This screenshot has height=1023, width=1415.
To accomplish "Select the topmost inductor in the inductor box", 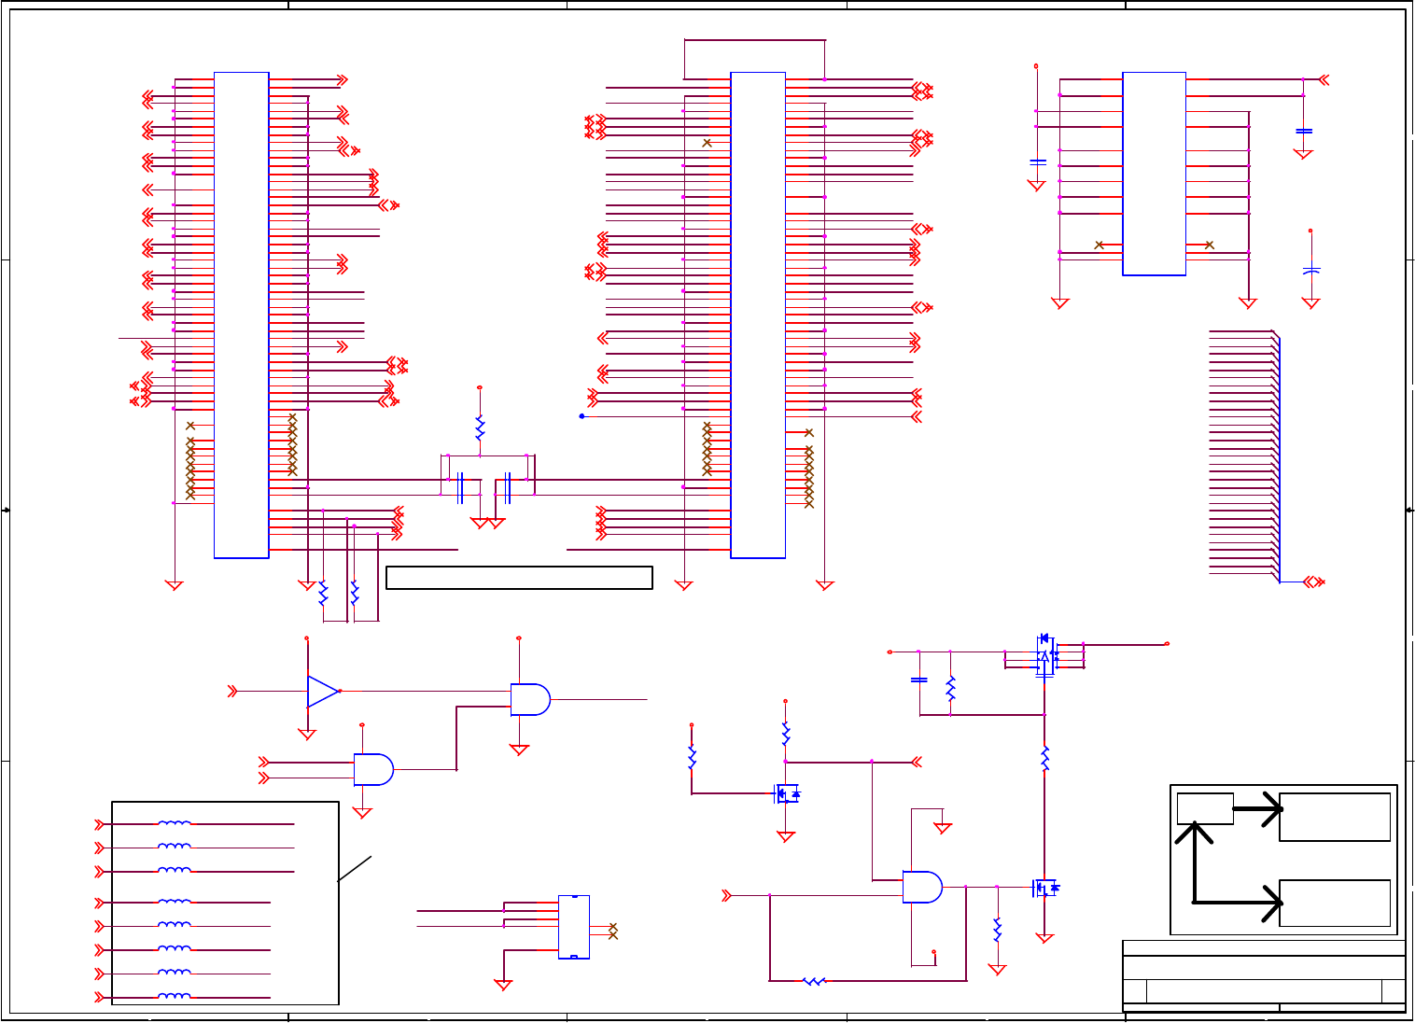I will tap(175, 824).
